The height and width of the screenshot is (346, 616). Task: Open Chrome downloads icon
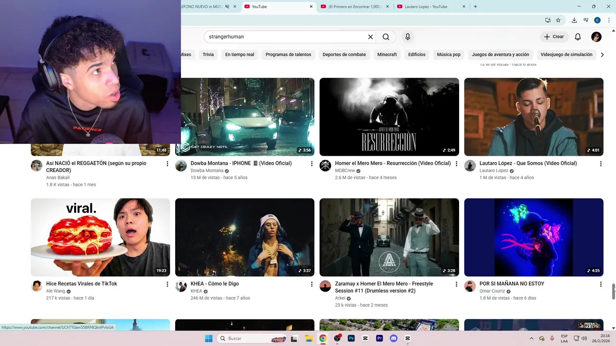click(x=574, y=20)
